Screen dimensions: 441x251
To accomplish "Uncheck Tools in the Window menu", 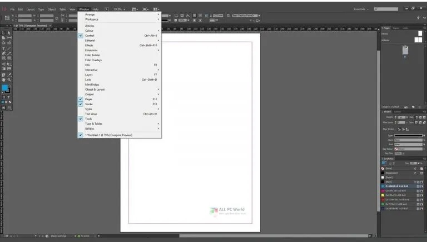I will pyautogui.click(x=120, y=119).
